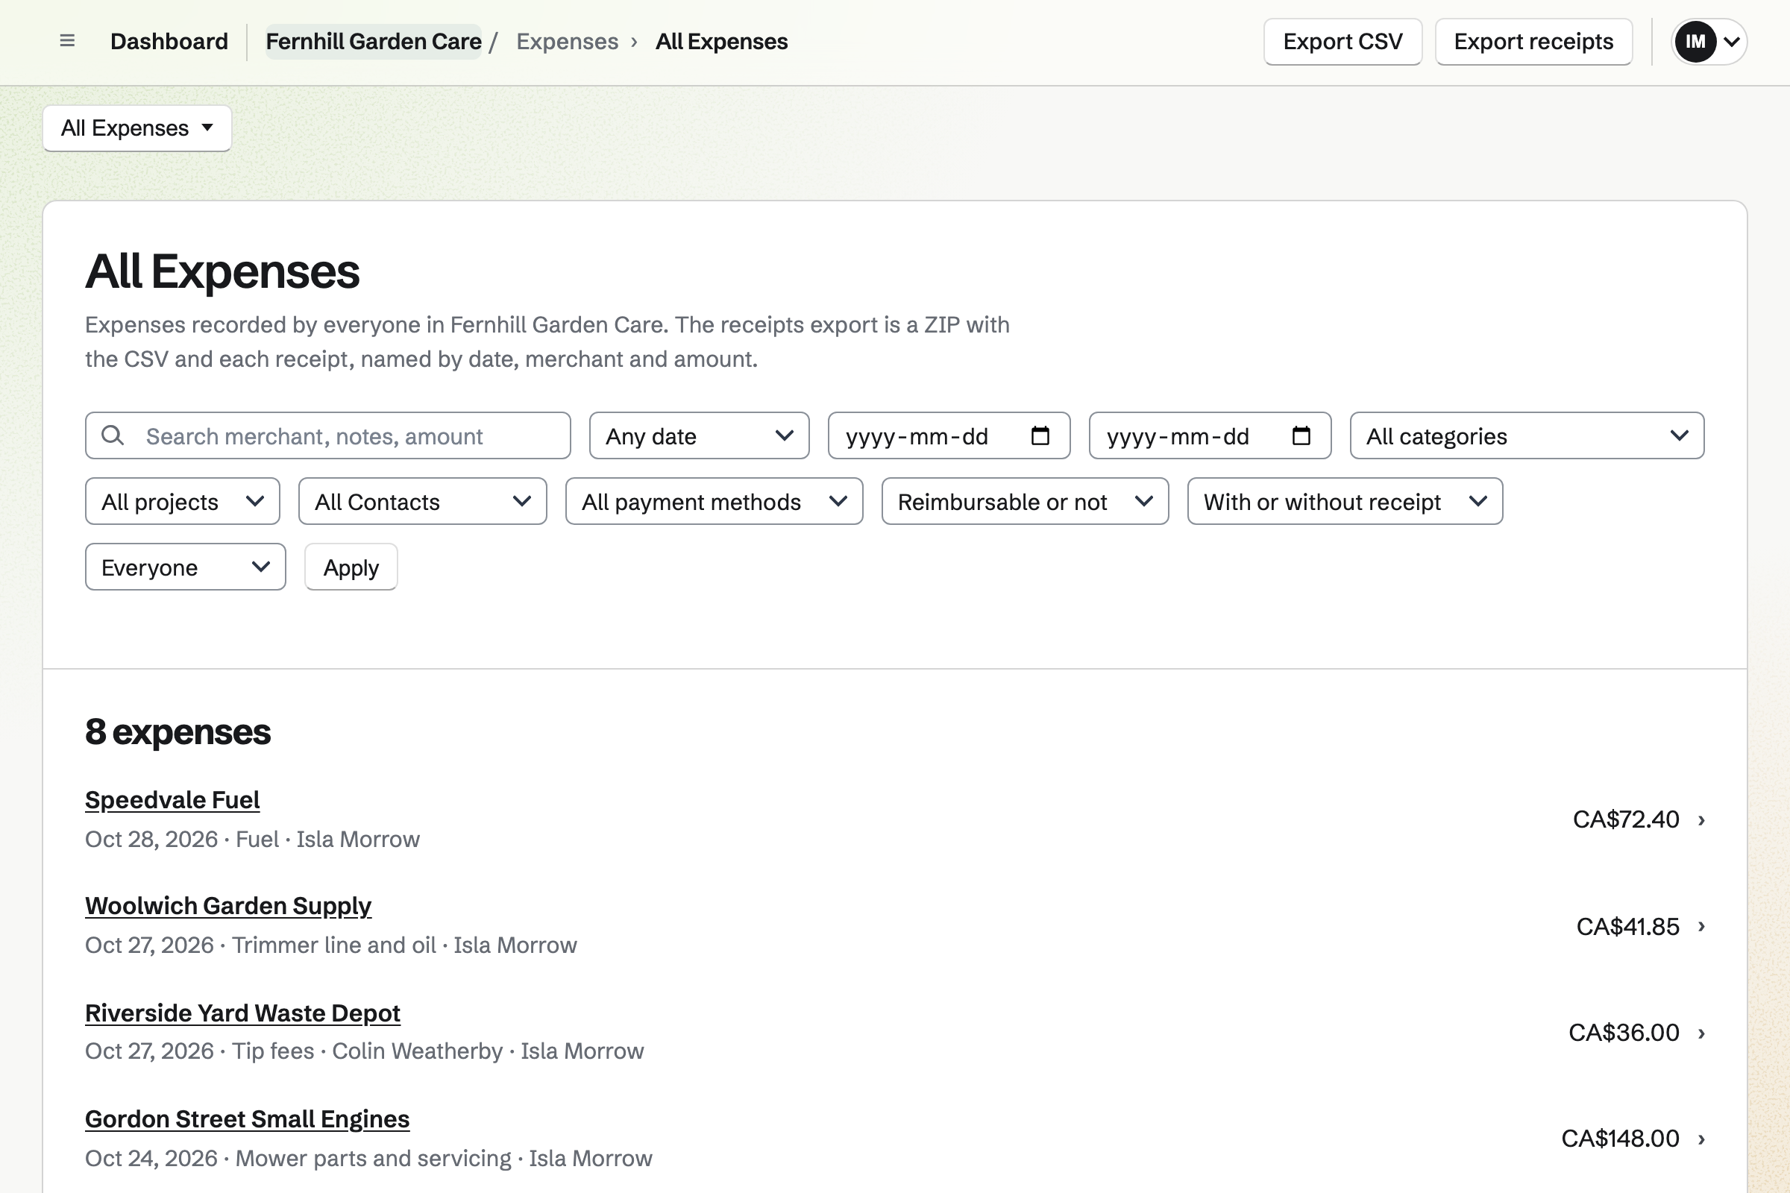
Task: Expand the account menu chevron next to avatar
Action: [x=1731, y=41]
